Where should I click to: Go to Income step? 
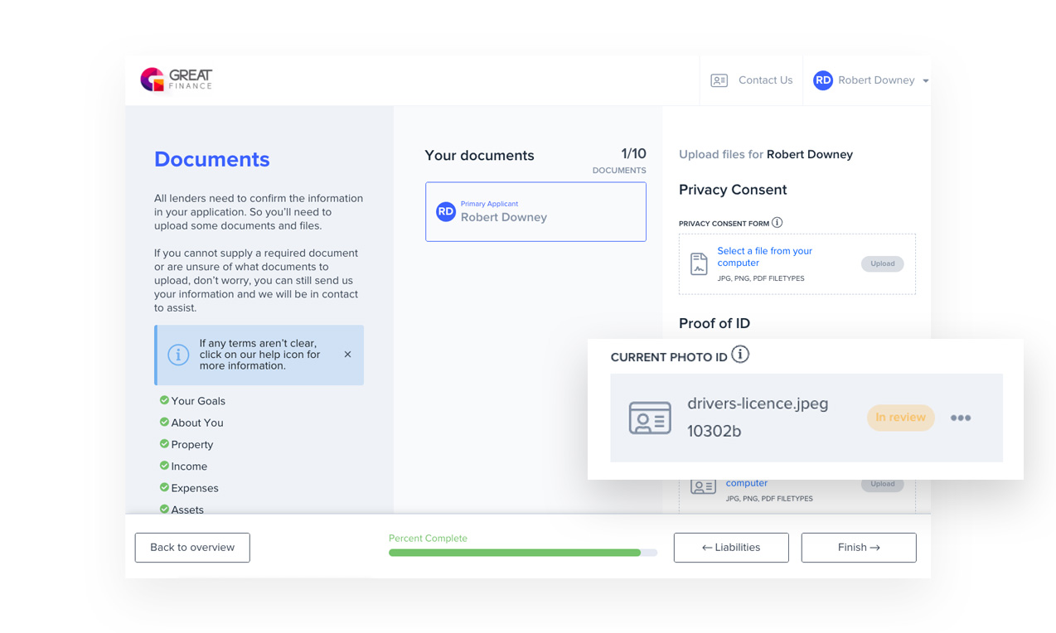pos(189,466)
